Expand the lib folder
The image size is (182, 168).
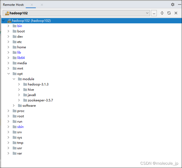click(x=8, y=52)
